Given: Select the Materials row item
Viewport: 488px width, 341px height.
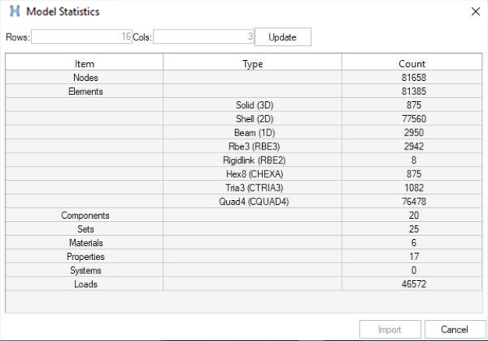Looking at the screenshot, I should coord(84,243).
